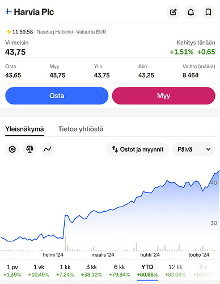This screenshot has width=220, height=284.
Task: Click the blue Osta button
Action: [57, 95]
